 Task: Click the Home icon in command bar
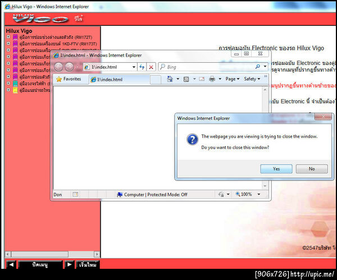click(x=170, y=79)
